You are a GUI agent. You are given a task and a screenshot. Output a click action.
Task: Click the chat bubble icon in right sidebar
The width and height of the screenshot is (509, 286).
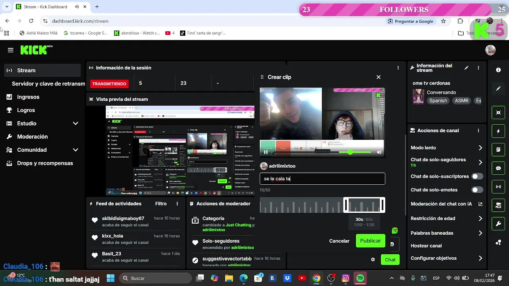498,168
